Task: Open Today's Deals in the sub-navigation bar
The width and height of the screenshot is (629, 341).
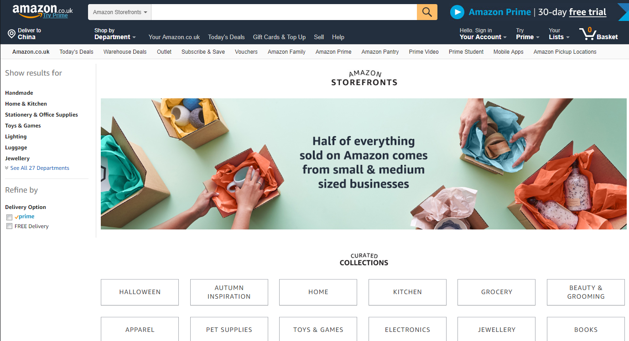Action: click(76, 52)
